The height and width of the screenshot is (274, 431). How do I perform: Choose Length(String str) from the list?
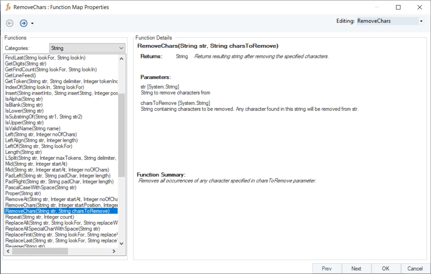click(23, 152)
